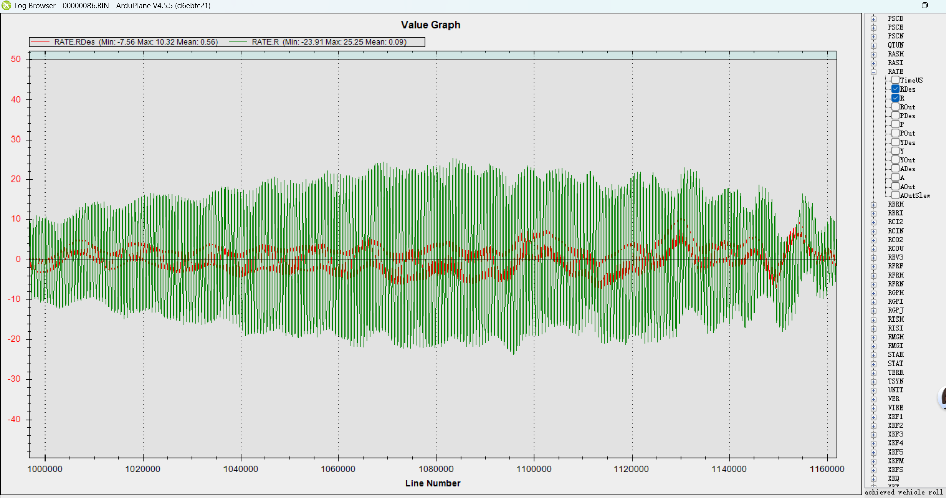Collapse the RATE tree node
Image resolution: width=946 pixels, height=498 pixels.
click(x=873, y=72)
